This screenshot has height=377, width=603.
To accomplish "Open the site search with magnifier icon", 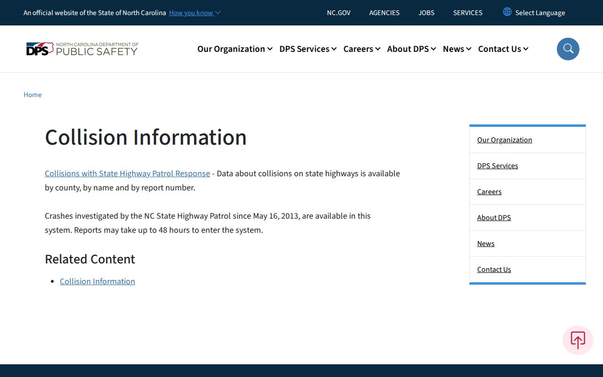I will click(x=568, y=49).
